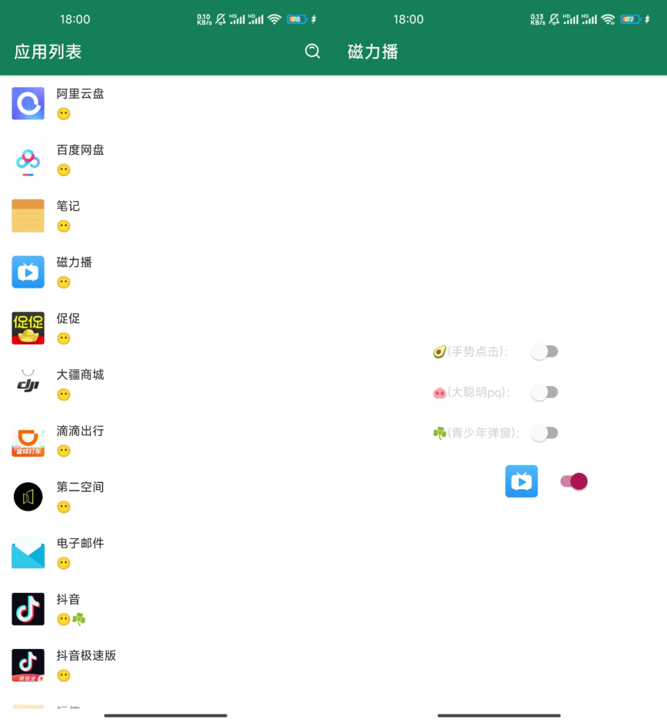Open the 抖音 app icon
667x722 pixels.
pyautogui.click(x=28, y=609)
